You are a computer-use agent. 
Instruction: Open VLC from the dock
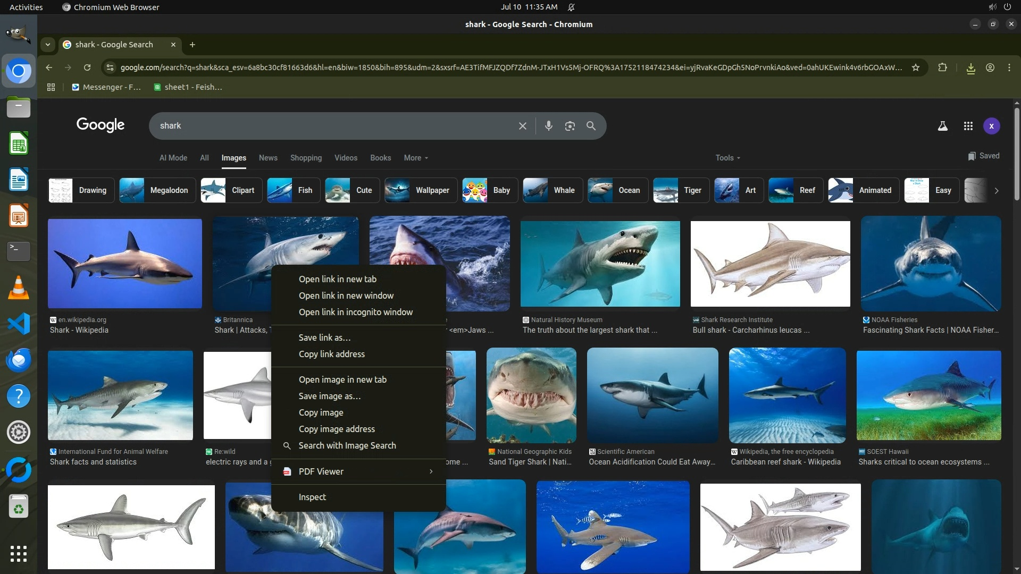(19, 288)
